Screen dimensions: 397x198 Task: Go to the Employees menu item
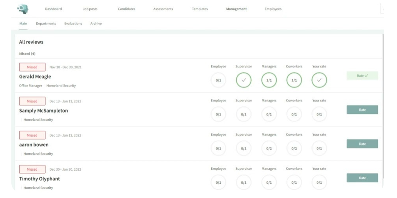[x=273, y=9]
